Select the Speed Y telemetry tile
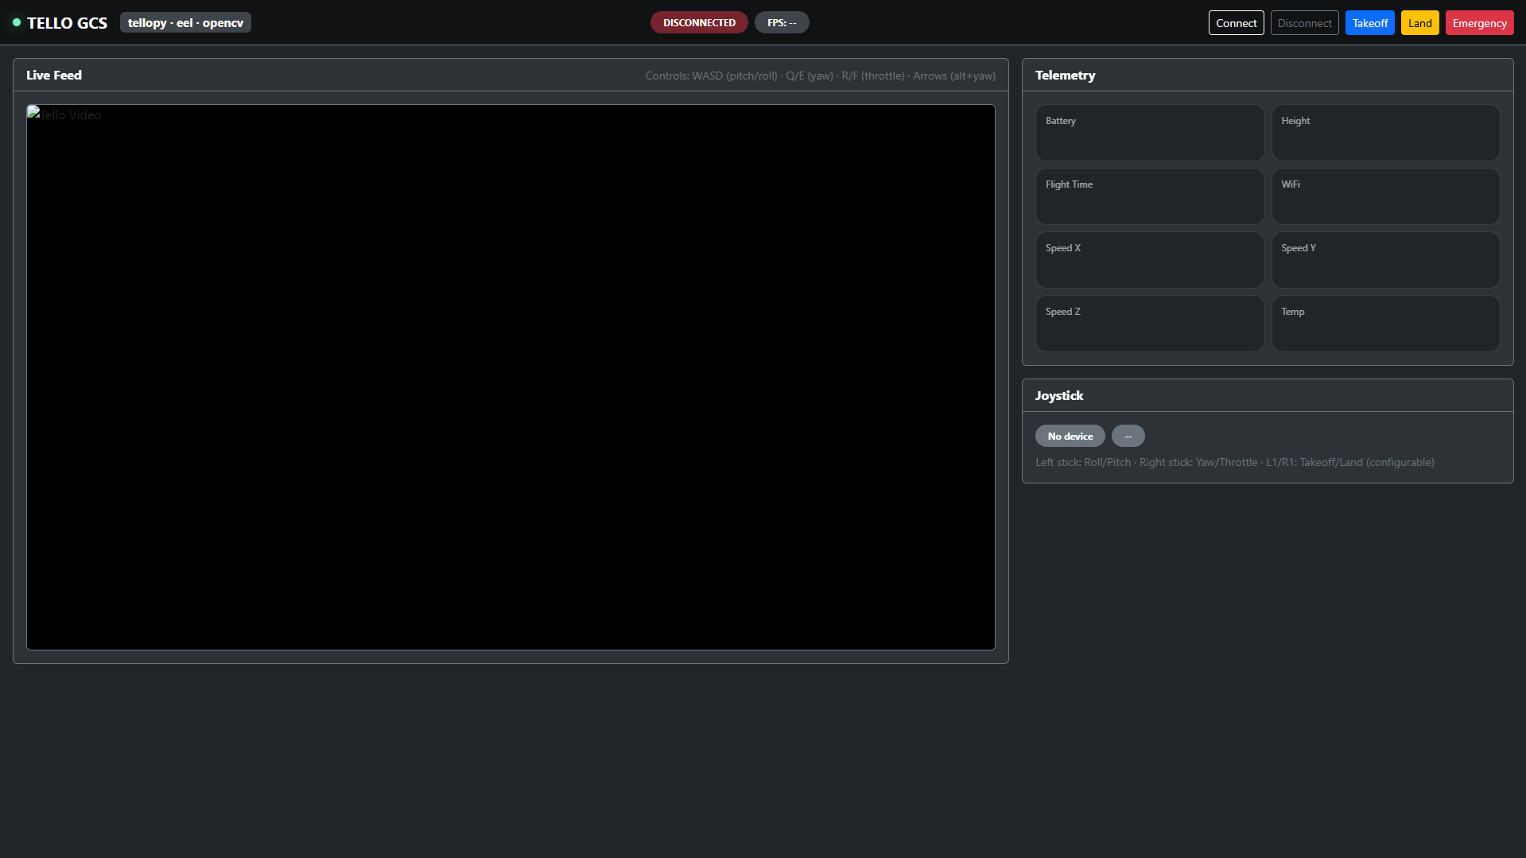This screenshot has height=858, width=1526. [1385, 260]
